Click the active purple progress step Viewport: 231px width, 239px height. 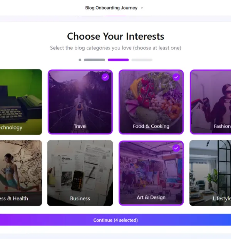[x=118, y=60]
